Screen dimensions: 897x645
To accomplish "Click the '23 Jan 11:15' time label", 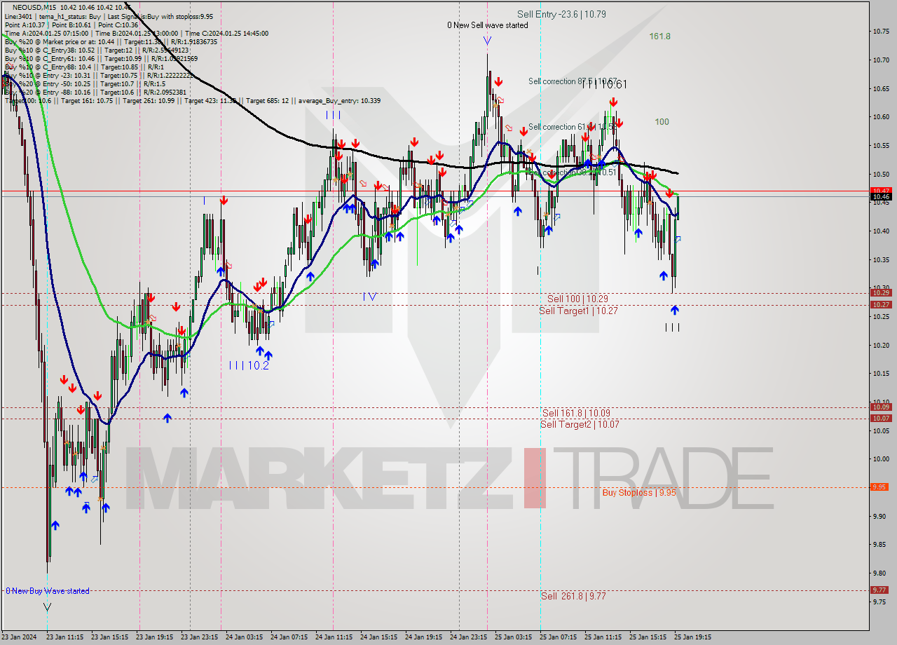I will [65, 637].
